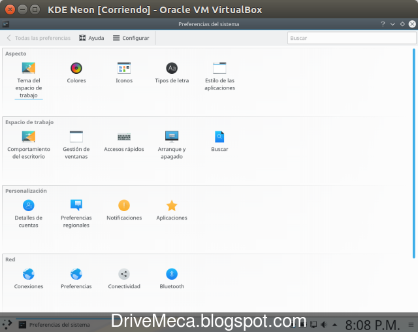This screenshot has height=332, width=418.
Task: Expand hidden system tray icons arrow
Action: 334,325
